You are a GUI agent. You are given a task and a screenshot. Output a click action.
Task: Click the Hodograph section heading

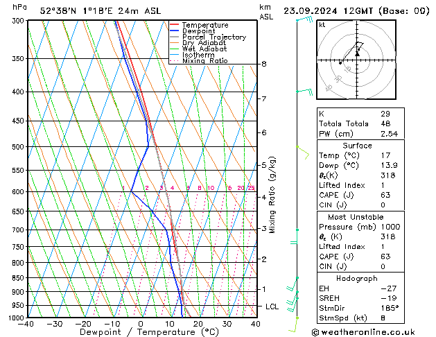(x=357, y=278)
